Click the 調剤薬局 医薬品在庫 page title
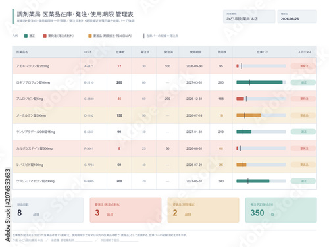Image resolution: width=329 pixels, height=247 pixels. [75, 14]
